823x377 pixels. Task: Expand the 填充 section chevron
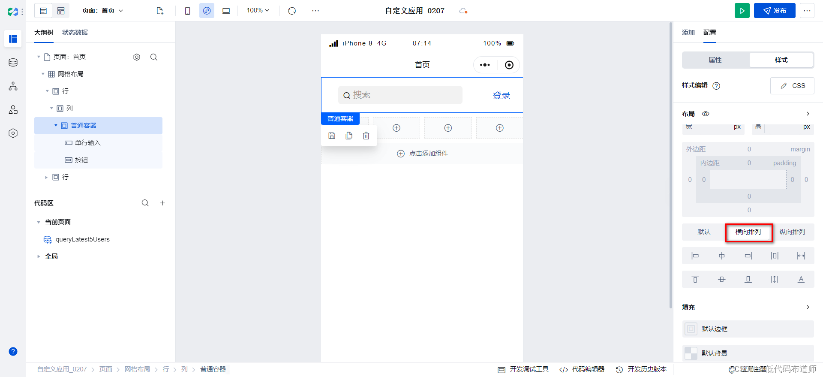pyautogui.click(x=808, y=307)
